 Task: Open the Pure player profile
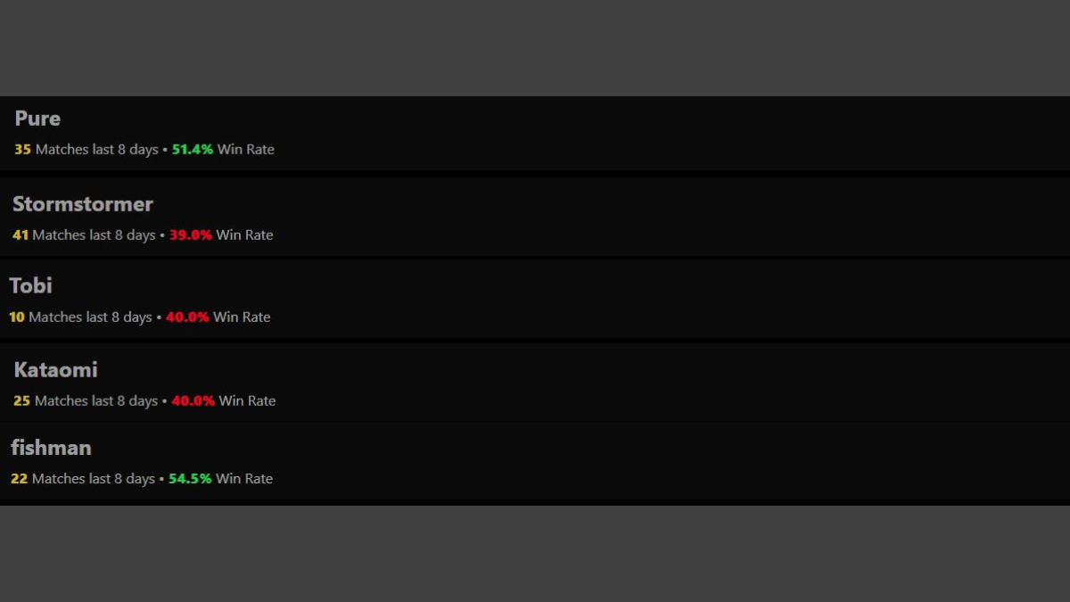coord(37,119)
